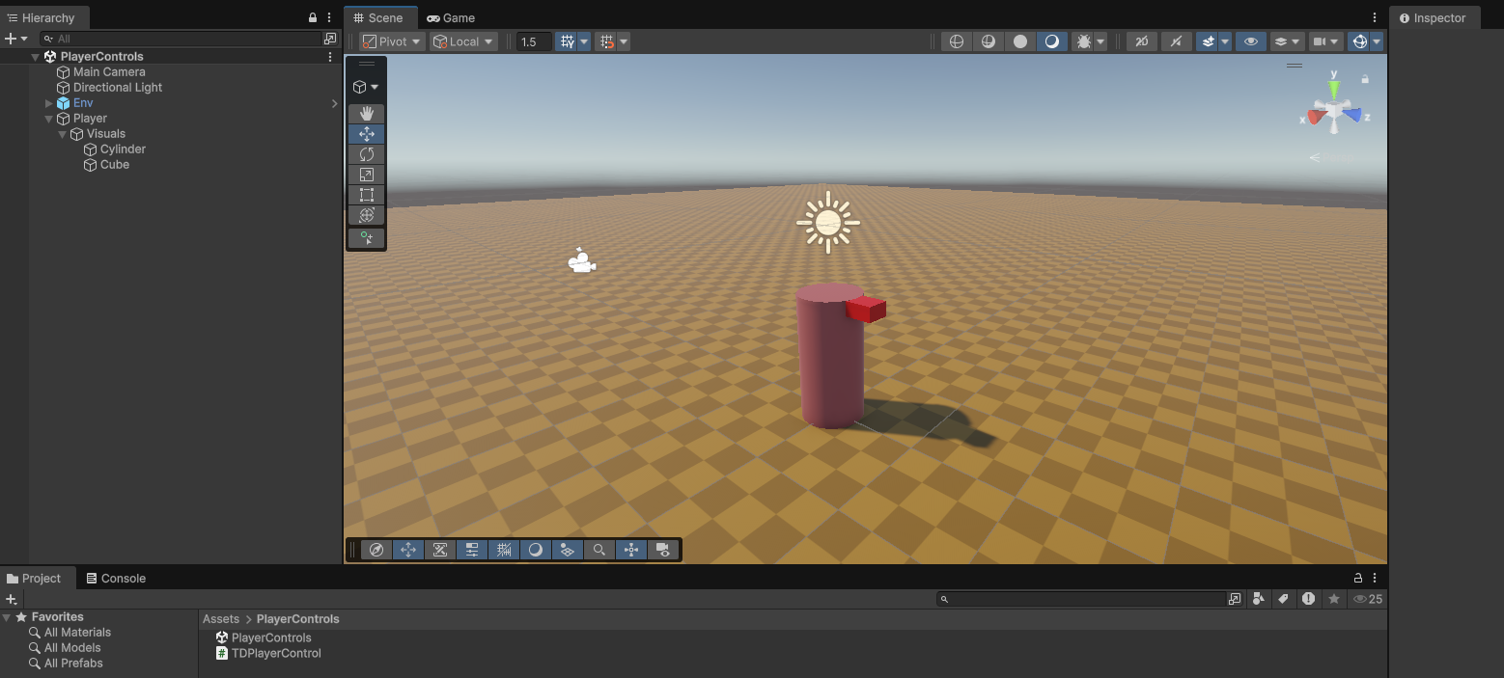
Task: Click the wireframe draw mode icon
Action: (x=957, y=41)
